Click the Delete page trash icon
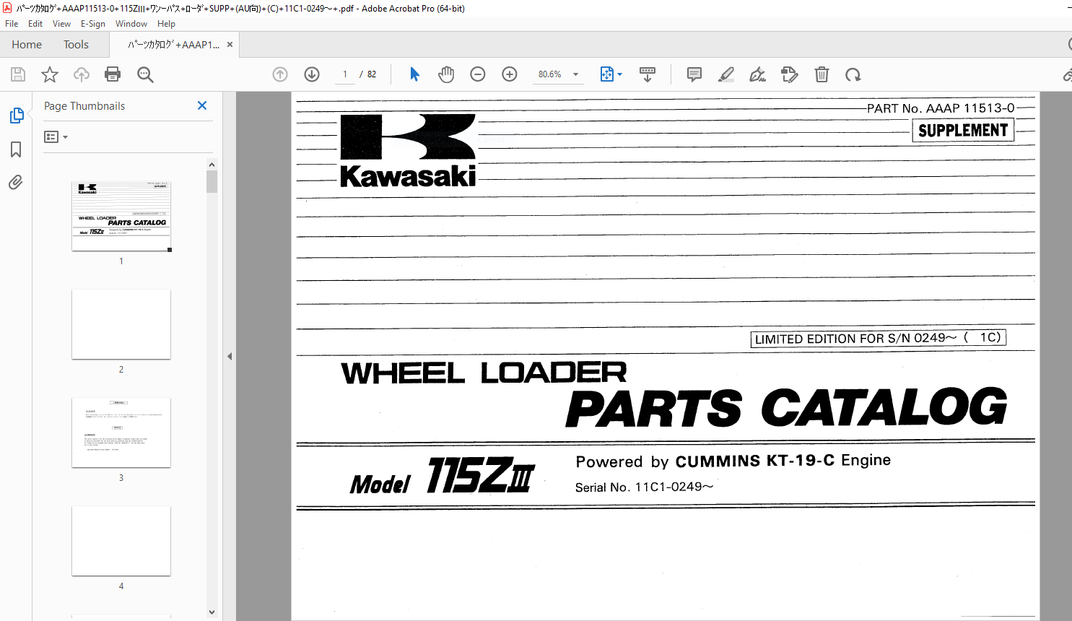 (x=822, y=74)
